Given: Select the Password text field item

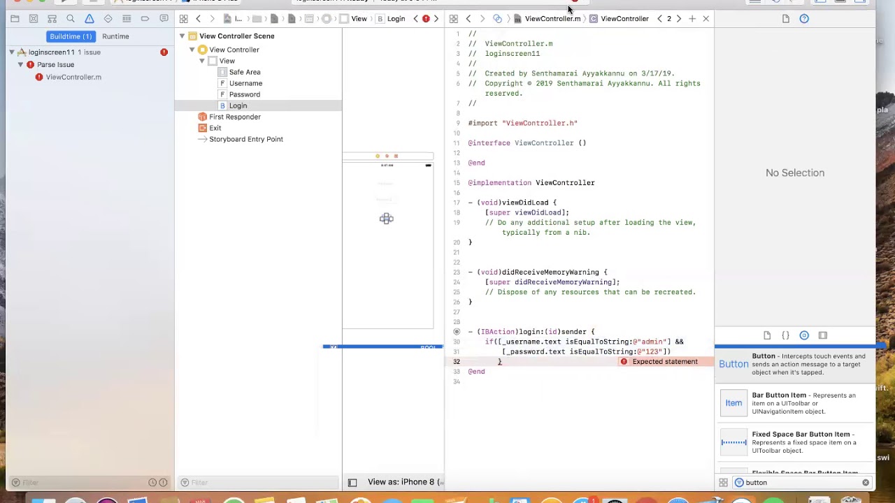Looking at the screenshot, I should coord(244,94).
